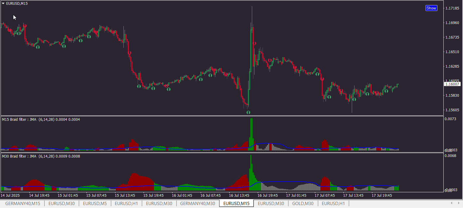Click the 1.16960 price scale value
463x208 pixels.
point(452,23)
